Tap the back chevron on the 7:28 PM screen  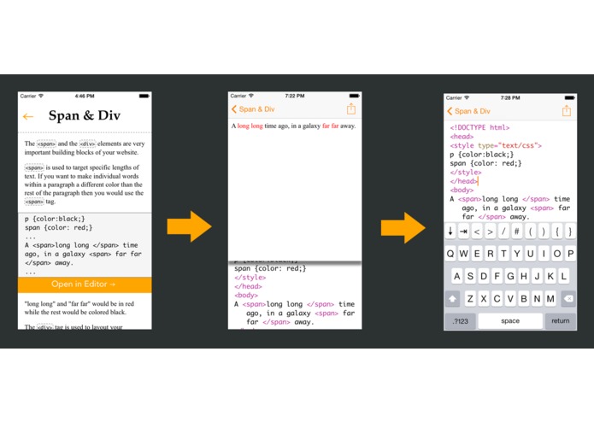tap(450, 111)
